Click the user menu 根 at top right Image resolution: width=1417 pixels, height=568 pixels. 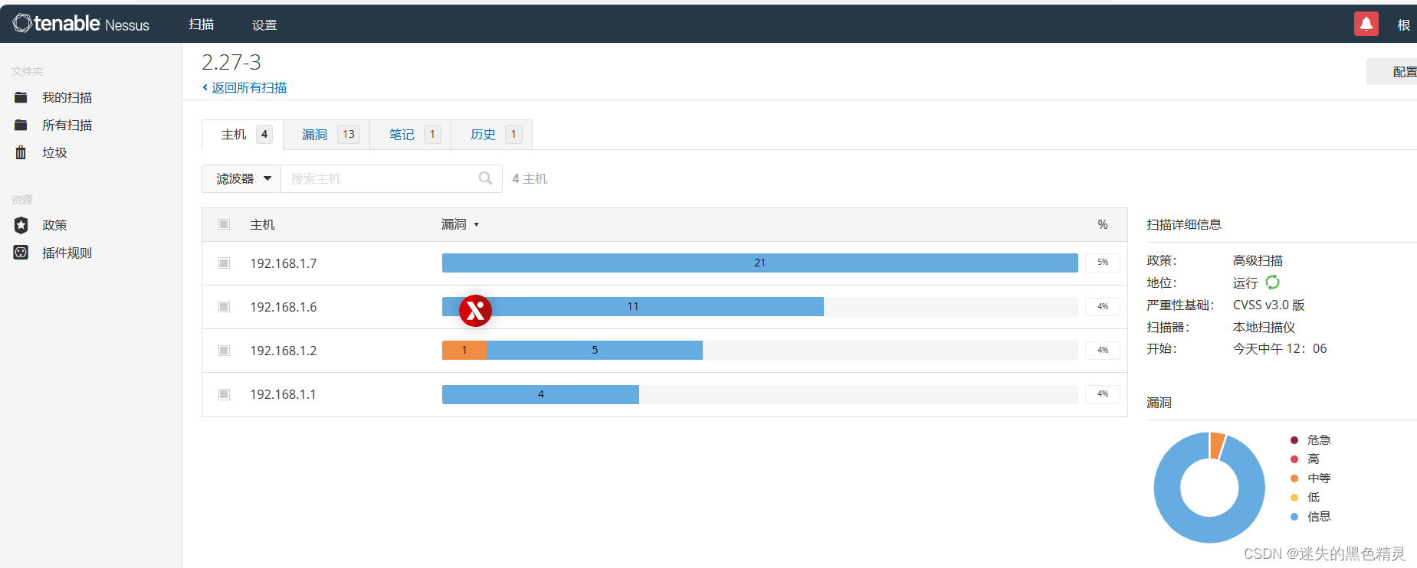click(x=1403, y=24)
